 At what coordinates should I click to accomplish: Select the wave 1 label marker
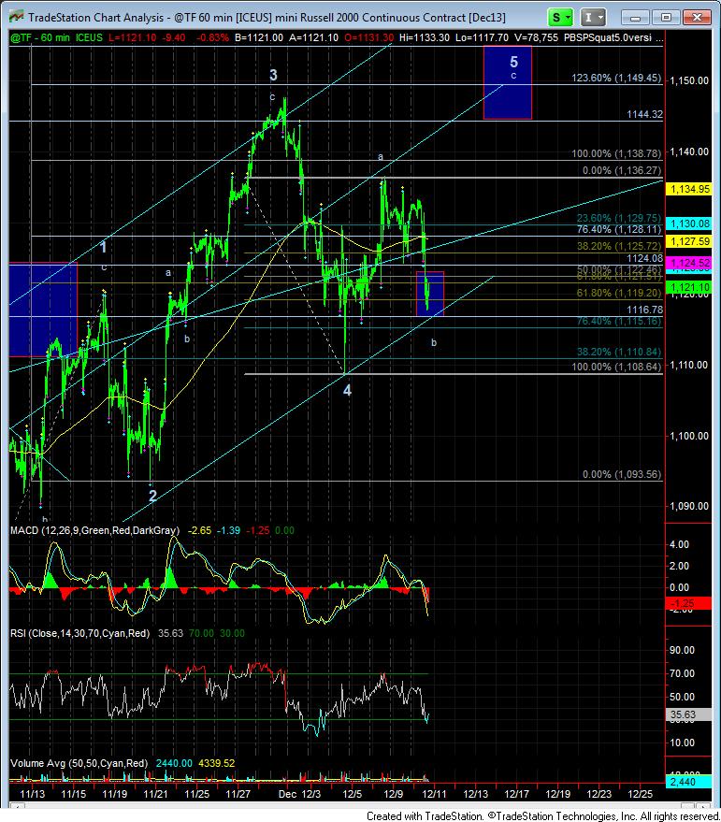click(x=104, y=248)
